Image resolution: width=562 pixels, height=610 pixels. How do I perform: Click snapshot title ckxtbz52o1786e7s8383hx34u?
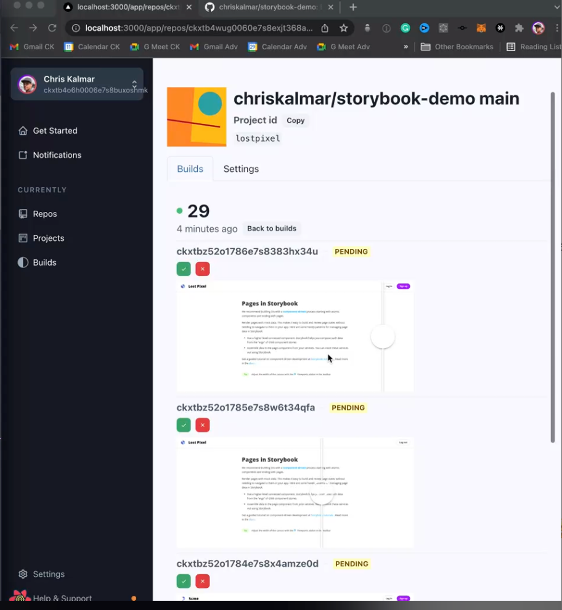click(247, 252)
